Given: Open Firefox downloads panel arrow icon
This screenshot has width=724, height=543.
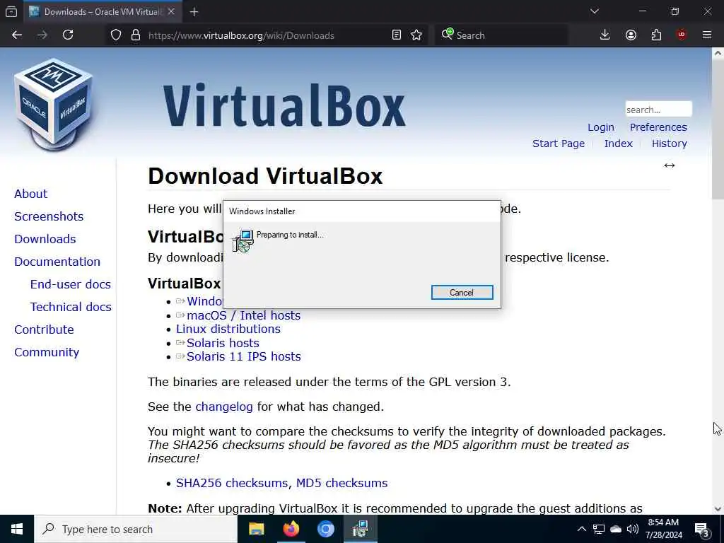Looking at the screenshot, I should click(x=605, y=35).
